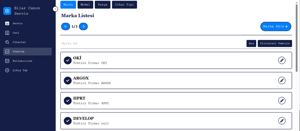
Task: Open the Servis sidebar icon
Action: (x=7, y=23)
